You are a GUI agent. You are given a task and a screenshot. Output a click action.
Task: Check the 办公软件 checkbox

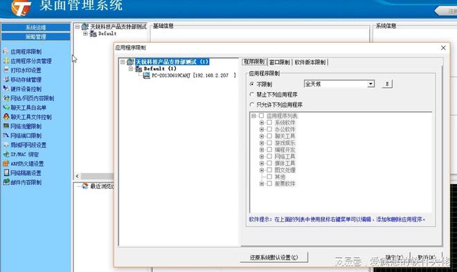(x=269, y=129)
